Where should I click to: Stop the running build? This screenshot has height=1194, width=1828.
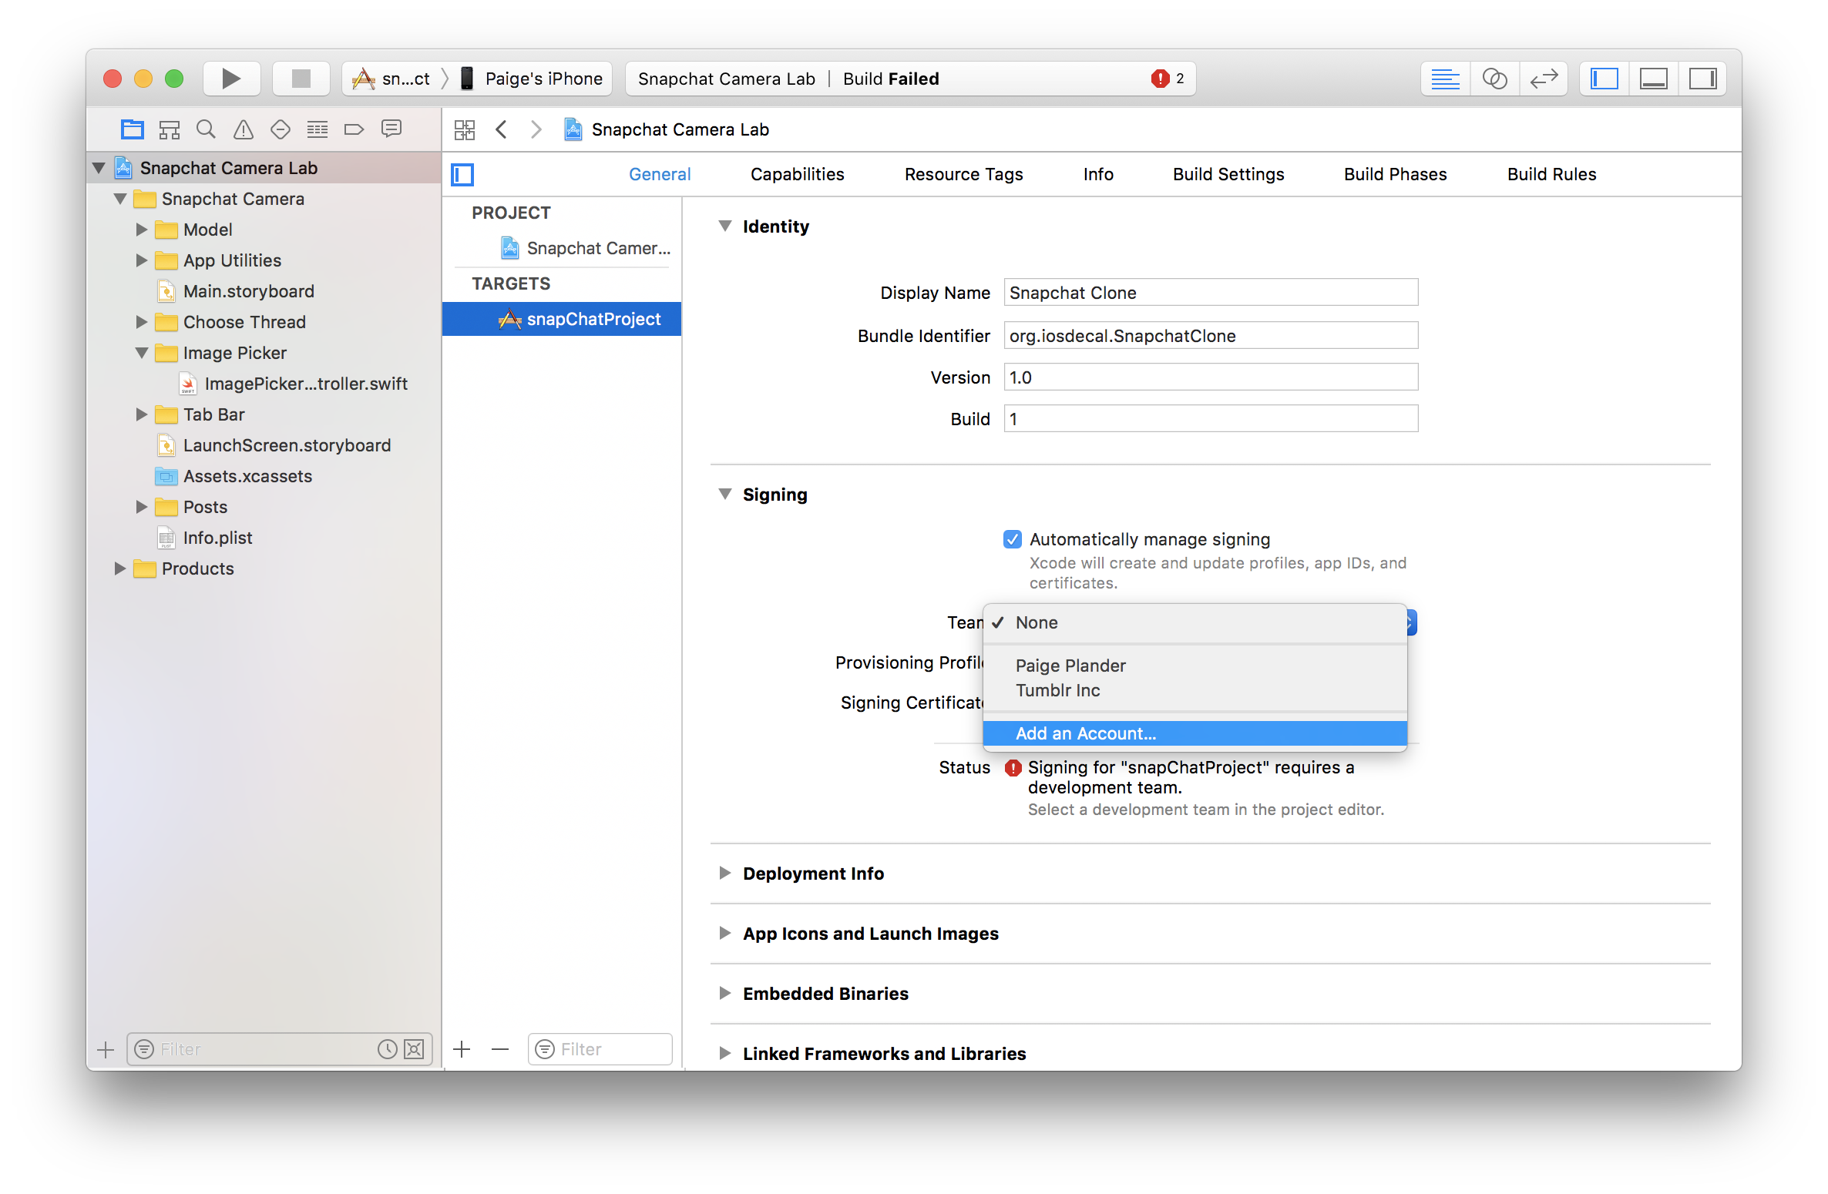(301, 79)
